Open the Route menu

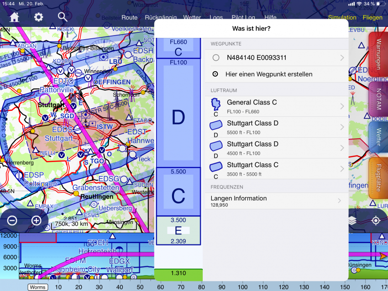coord(129,18)
